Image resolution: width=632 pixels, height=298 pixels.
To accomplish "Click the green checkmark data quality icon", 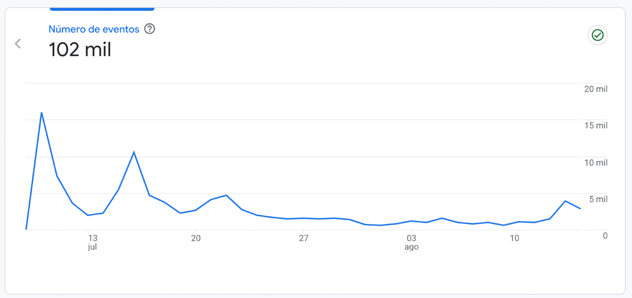I will tap(597, 35).
